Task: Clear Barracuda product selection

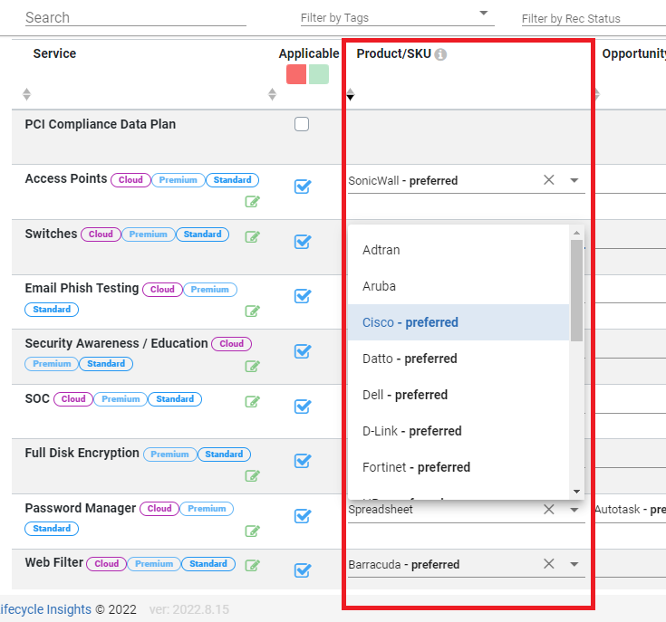Action: coord(549,564)
